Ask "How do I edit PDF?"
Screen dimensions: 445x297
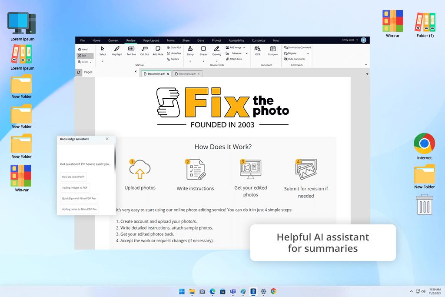click(x=73, y=177)
